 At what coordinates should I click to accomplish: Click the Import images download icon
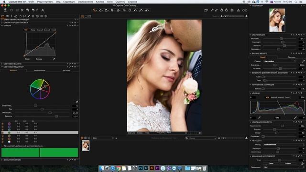coord(5,10)
